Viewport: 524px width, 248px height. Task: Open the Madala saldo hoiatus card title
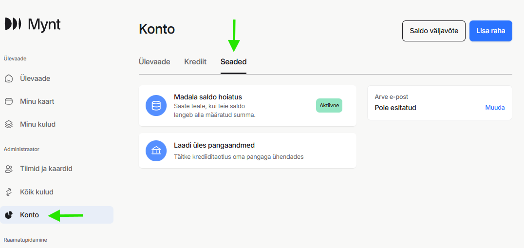click(x=207, y=97)
